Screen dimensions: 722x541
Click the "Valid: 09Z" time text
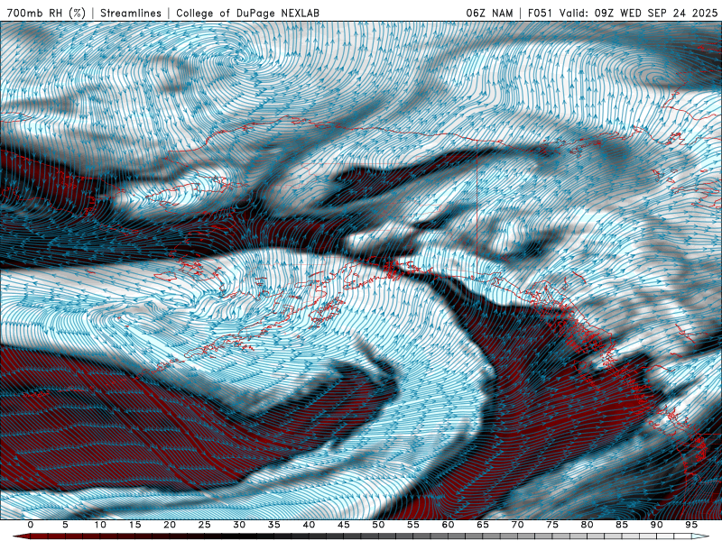(588, 13)
